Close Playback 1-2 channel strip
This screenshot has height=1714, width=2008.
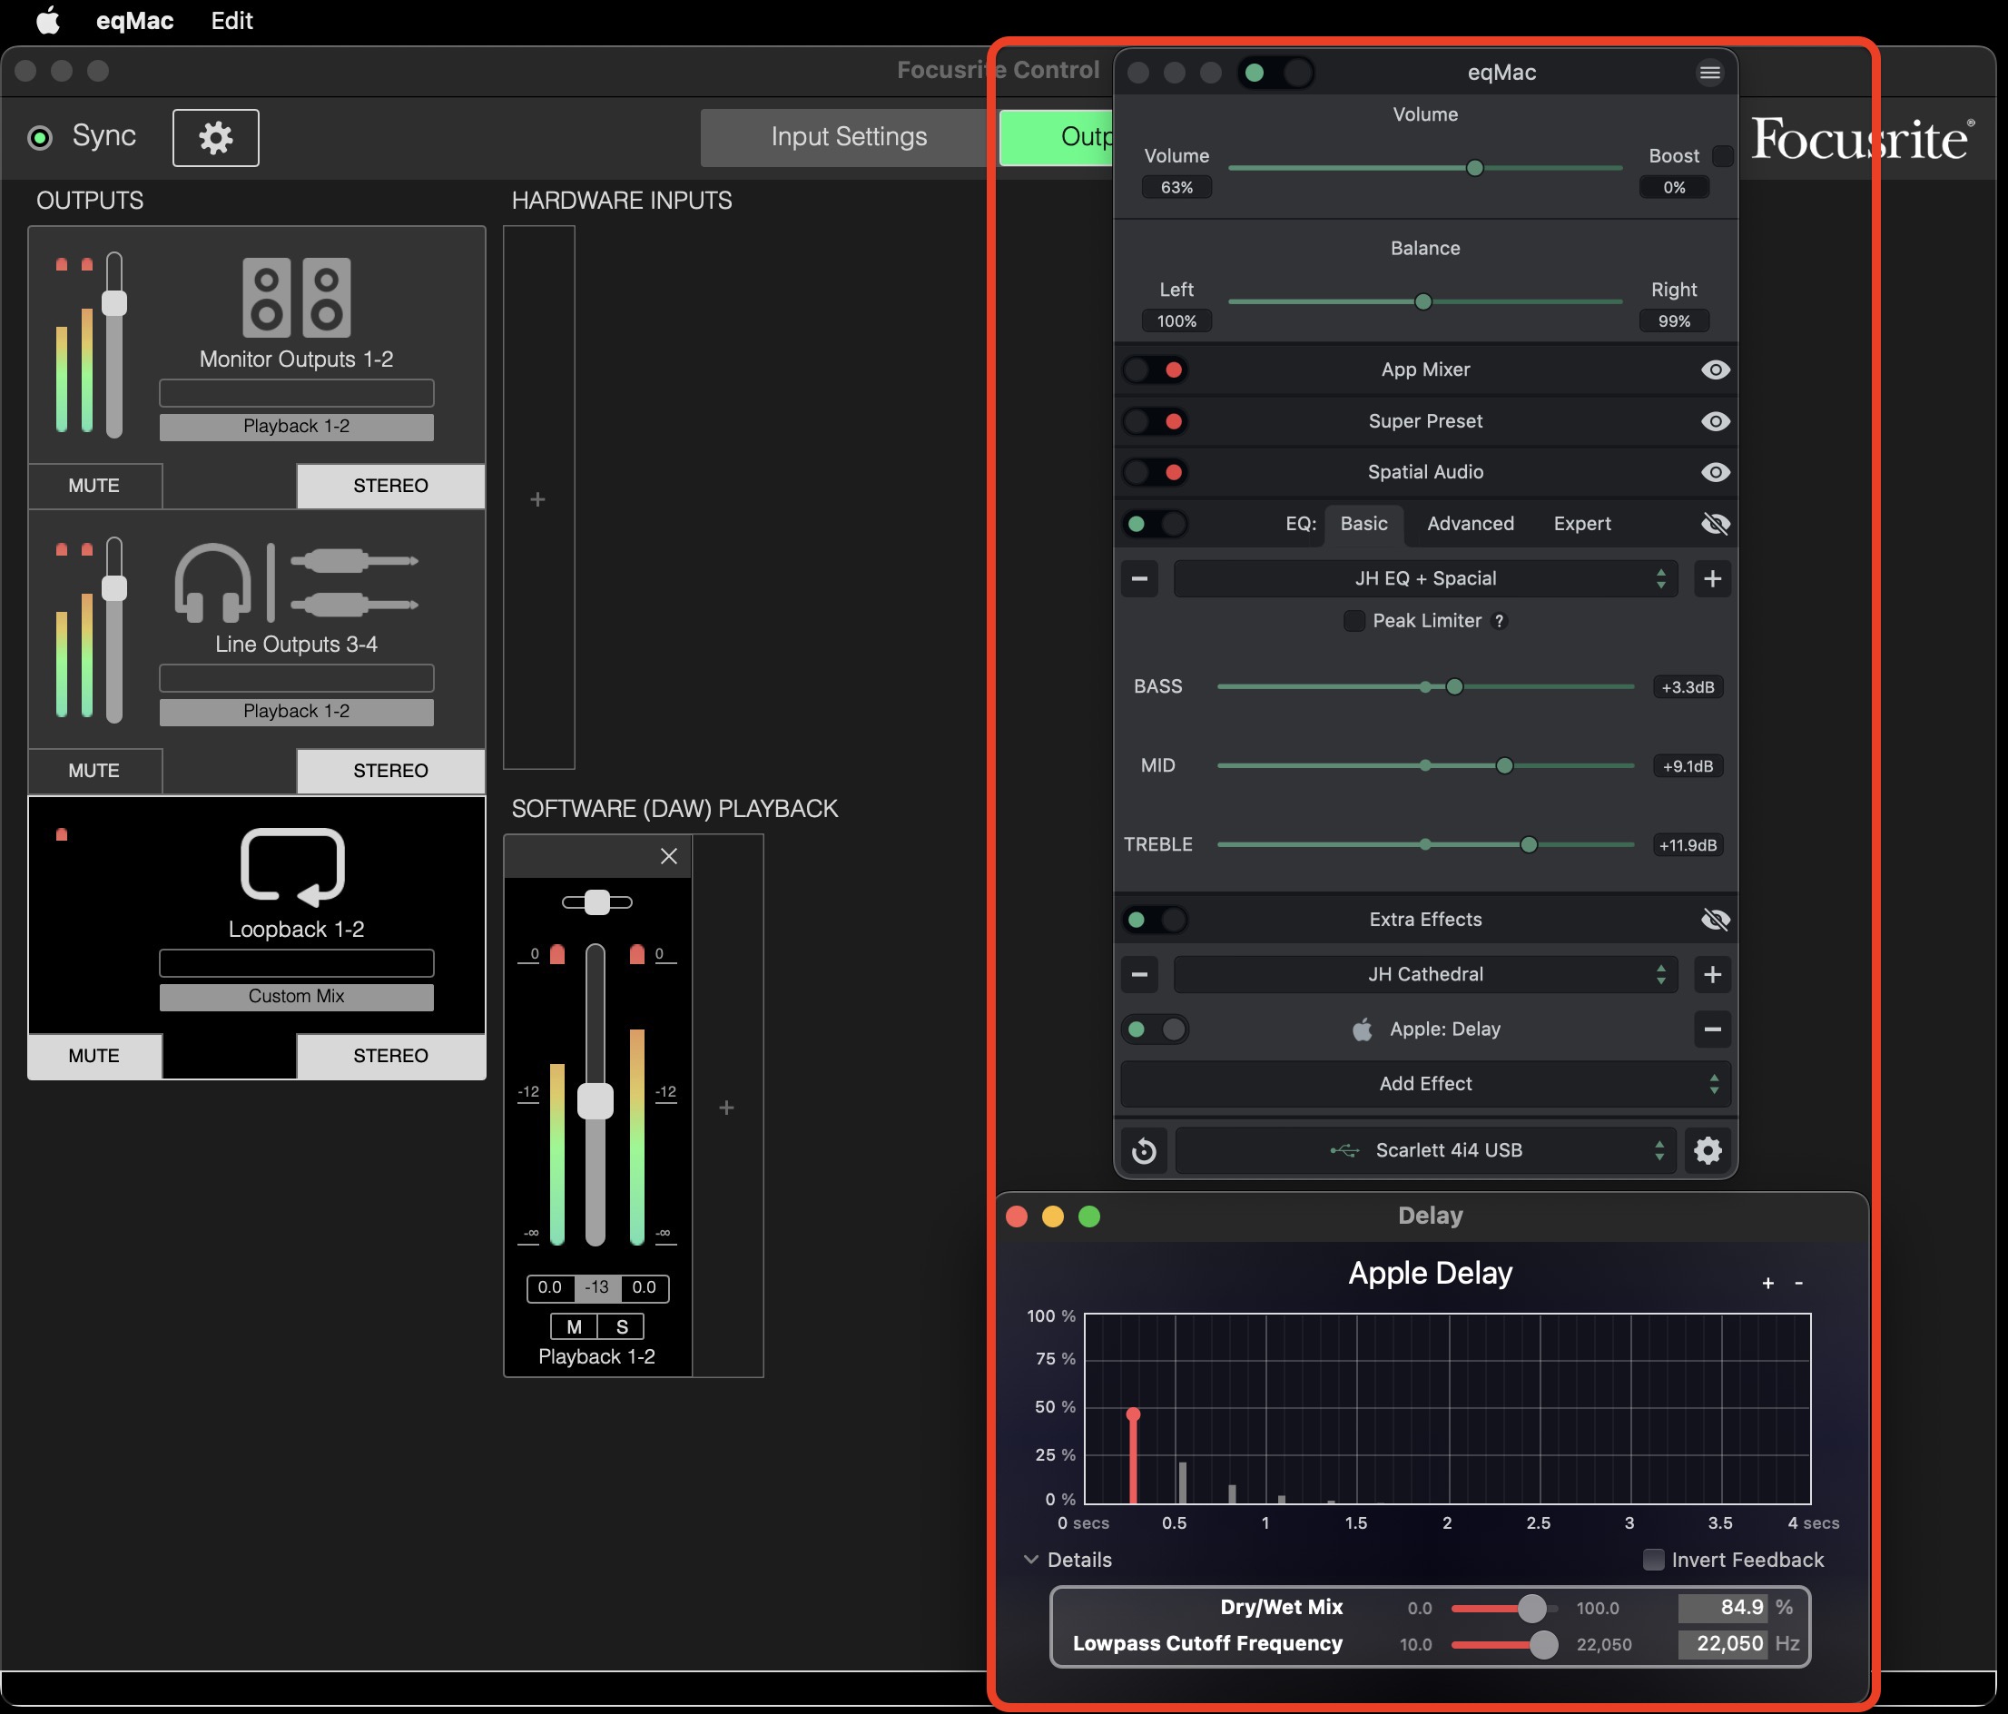click(x=669, y=855)
